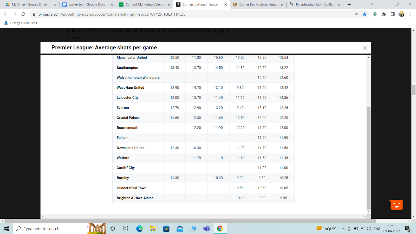Viewport: 416px width, 234px height.
Task: Expand the tab search chevron
Action: click(x=372, y=4)
